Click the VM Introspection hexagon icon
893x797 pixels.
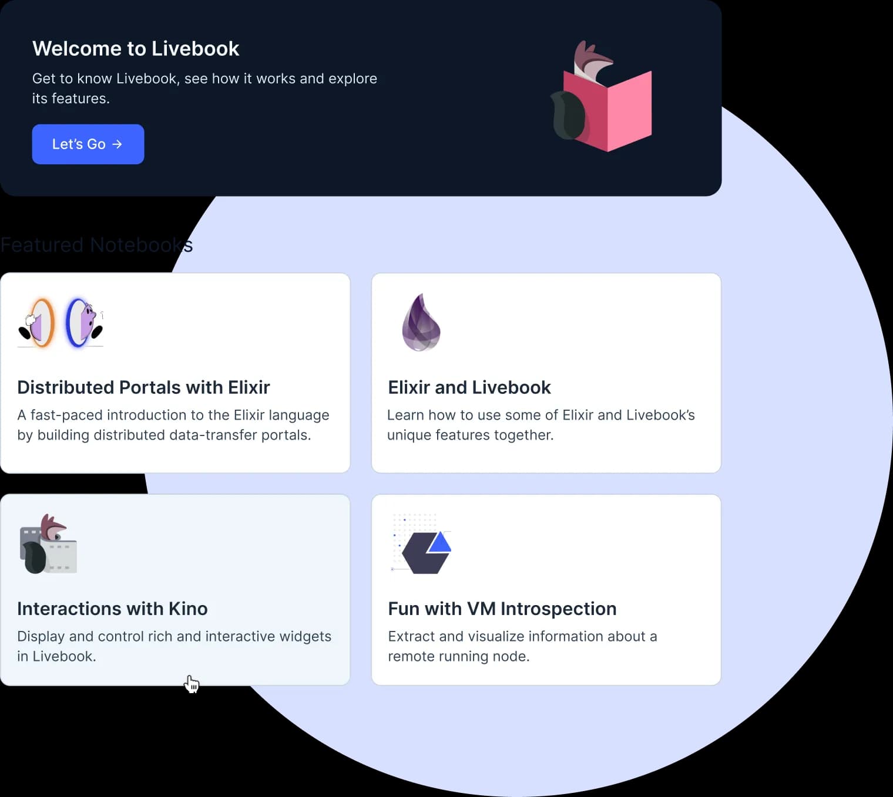point(421,543)
